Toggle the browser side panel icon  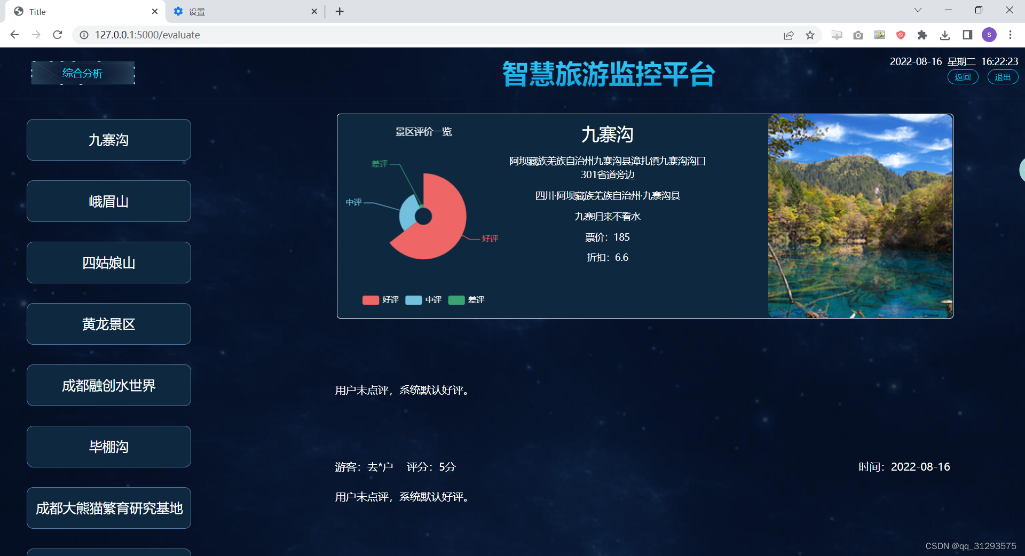coord(967,35)
